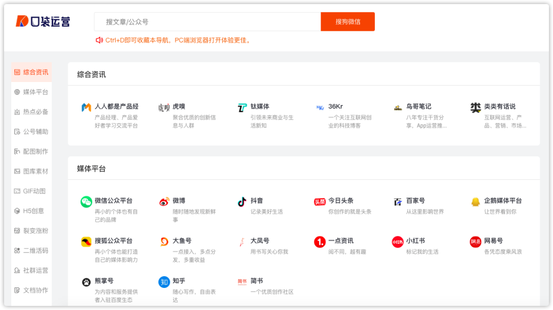Open the 大鱼号 icon
Image resolution: width=553 pixels, height=310 pixels.
click(164, 241)
